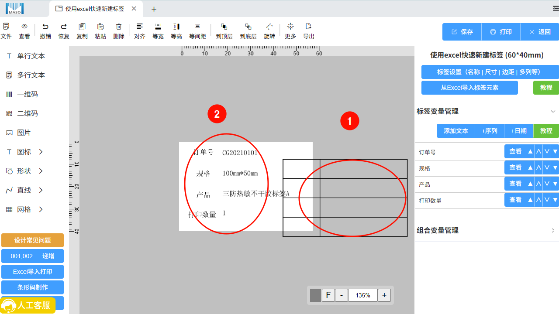
Task: Contact 人工客服 customer service
Action: pyautogui.click(x=28, y=305)
